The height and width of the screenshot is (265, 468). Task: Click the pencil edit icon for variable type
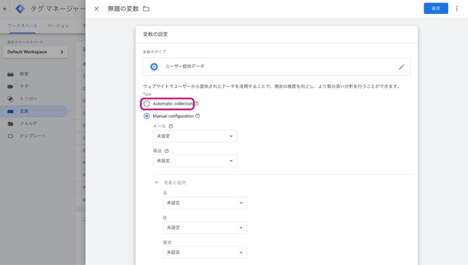tap(402, 67)
